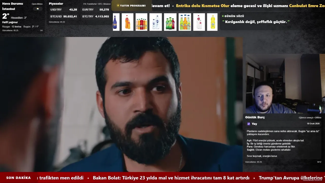Viewport: 325px width, 183px height.
Task: Click the yellow dot beside YAYIN PROGRAMI
Action: coord(118,6)
